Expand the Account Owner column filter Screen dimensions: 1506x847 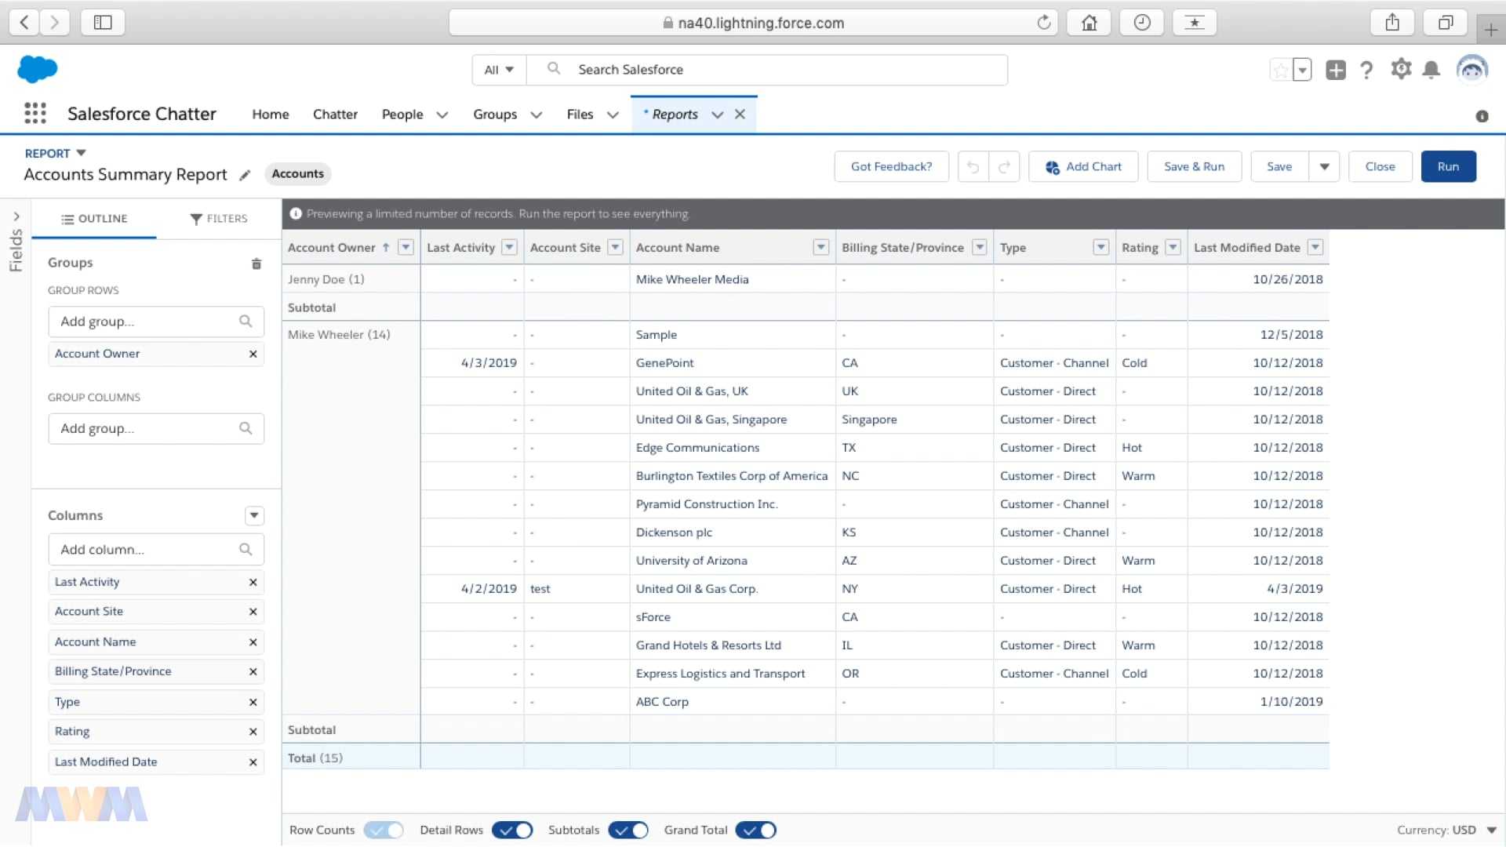pos(405,246)
